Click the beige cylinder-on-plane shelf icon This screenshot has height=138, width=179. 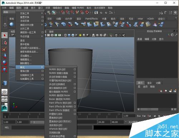click(x=96, y=24)
